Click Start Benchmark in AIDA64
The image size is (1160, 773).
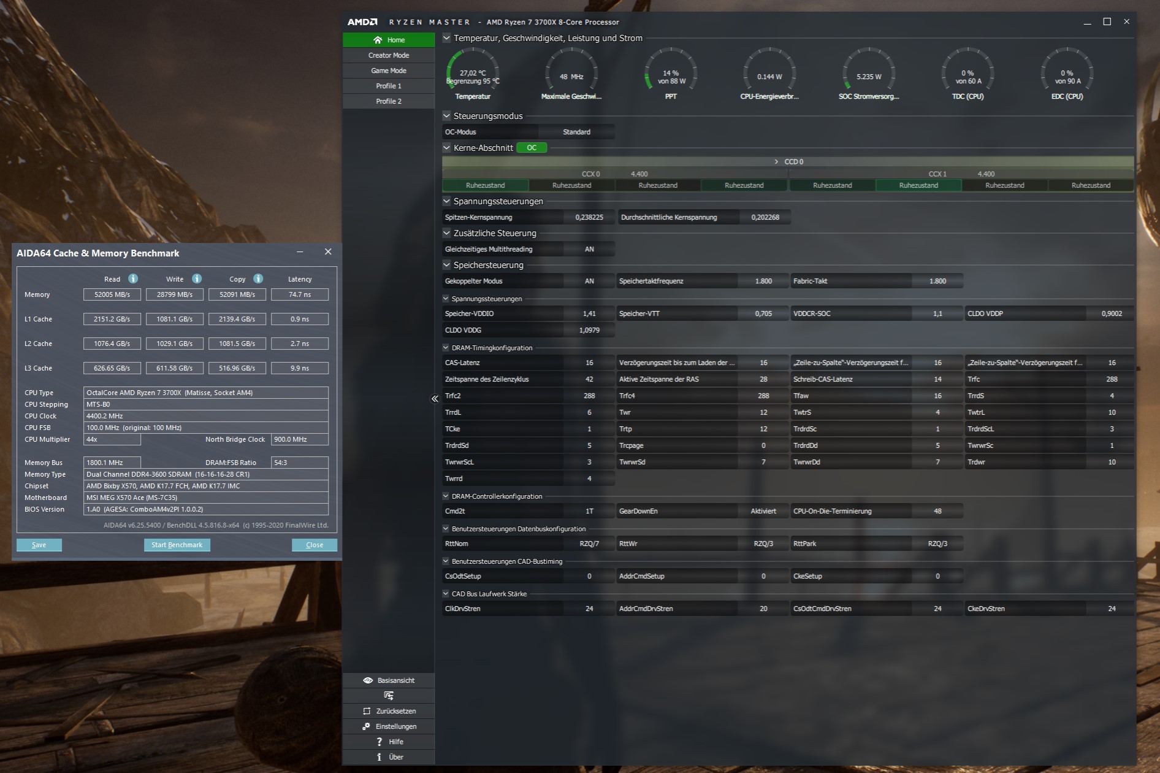177,545
